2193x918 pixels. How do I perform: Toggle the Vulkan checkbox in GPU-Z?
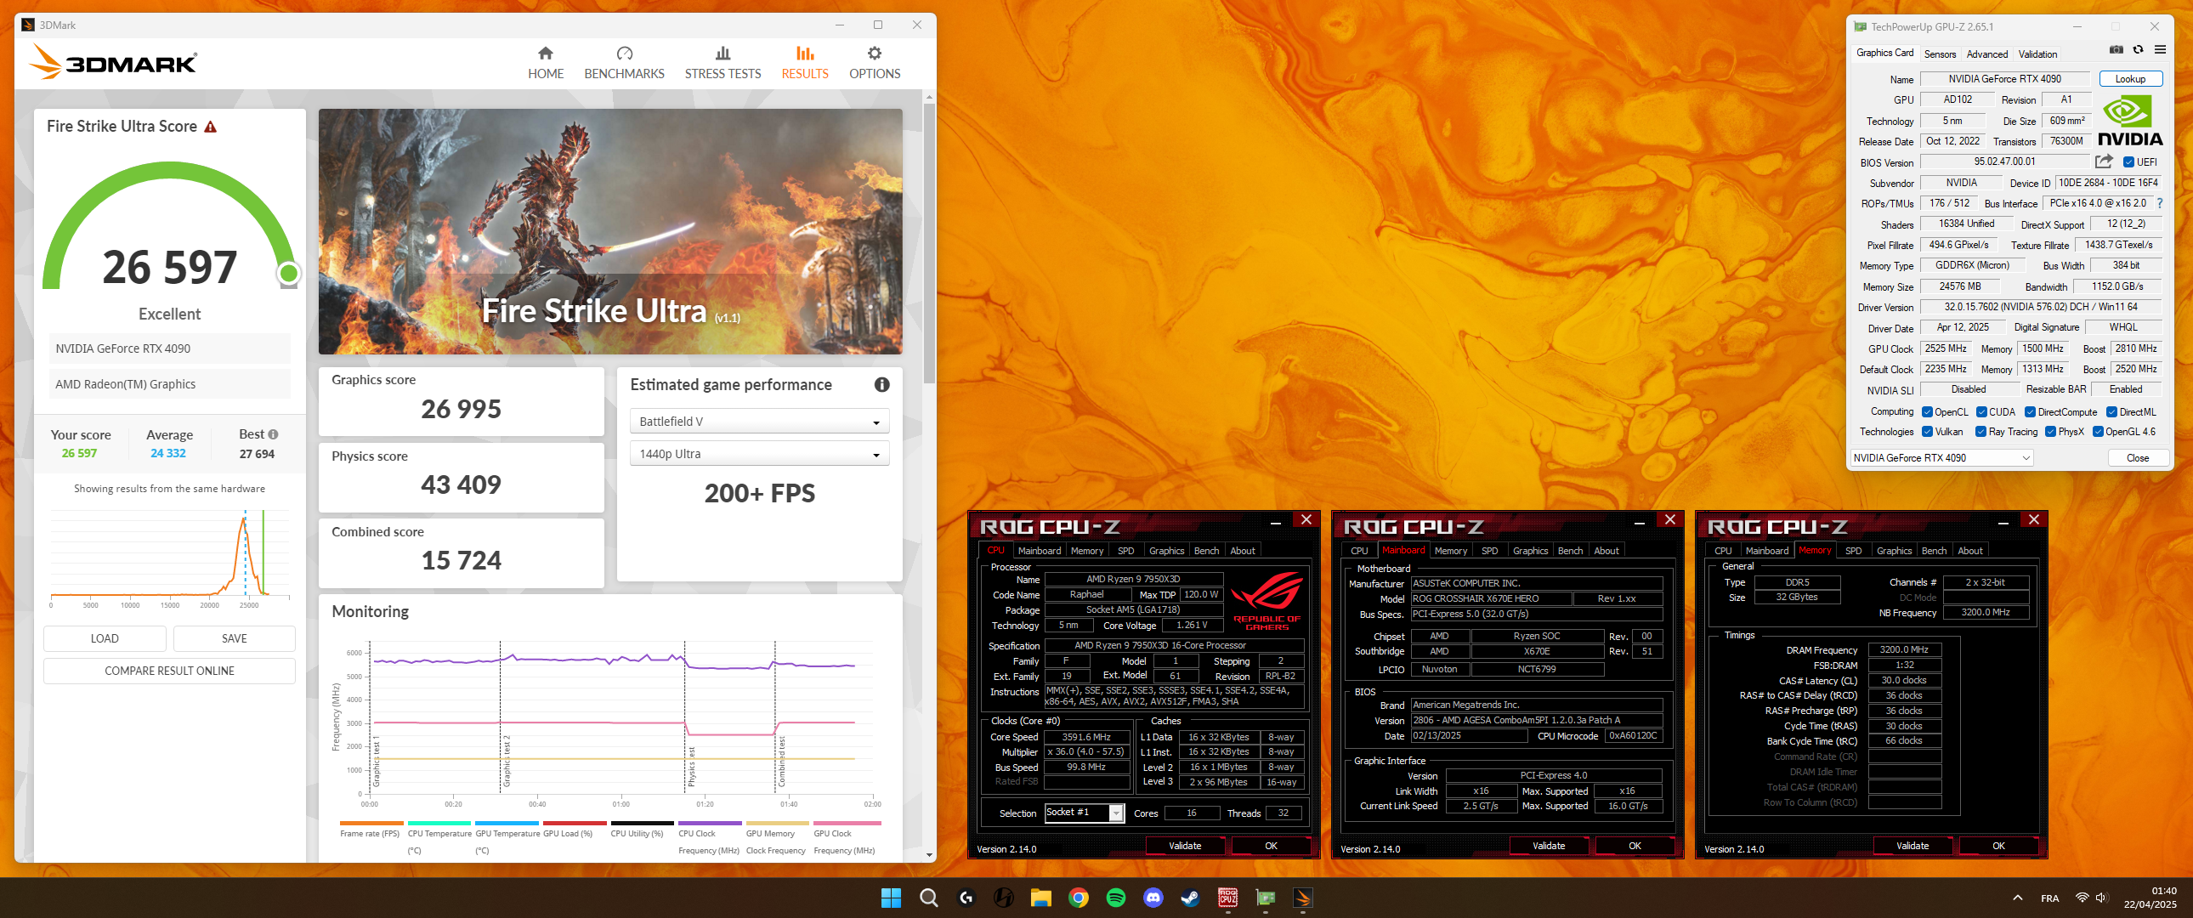pyautogui.click(x=1927, y=432)
